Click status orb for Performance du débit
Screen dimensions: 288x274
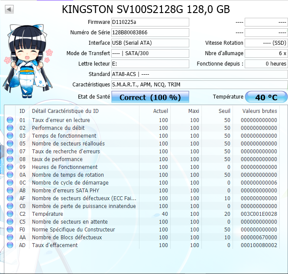10,128
